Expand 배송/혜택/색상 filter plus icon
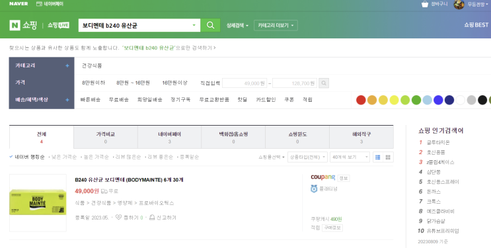 pos(67,100)
